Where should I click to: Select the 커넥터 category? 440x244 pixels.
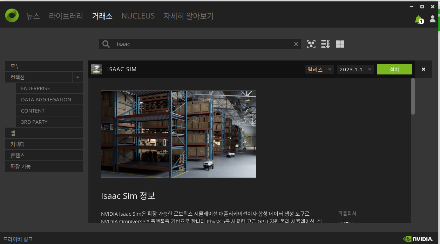tap(44, 144)
